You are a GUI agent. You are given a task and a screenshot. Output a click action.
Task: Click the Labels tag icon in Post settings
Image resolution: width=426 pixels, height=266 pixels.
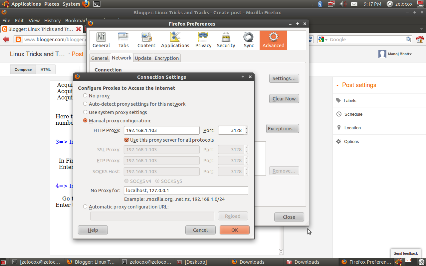tap(338, 100)
